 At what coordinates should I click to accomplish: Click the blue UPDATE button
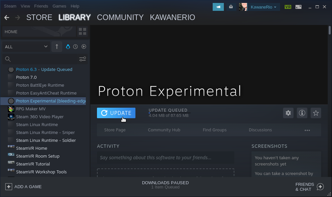tap(116, 113)
